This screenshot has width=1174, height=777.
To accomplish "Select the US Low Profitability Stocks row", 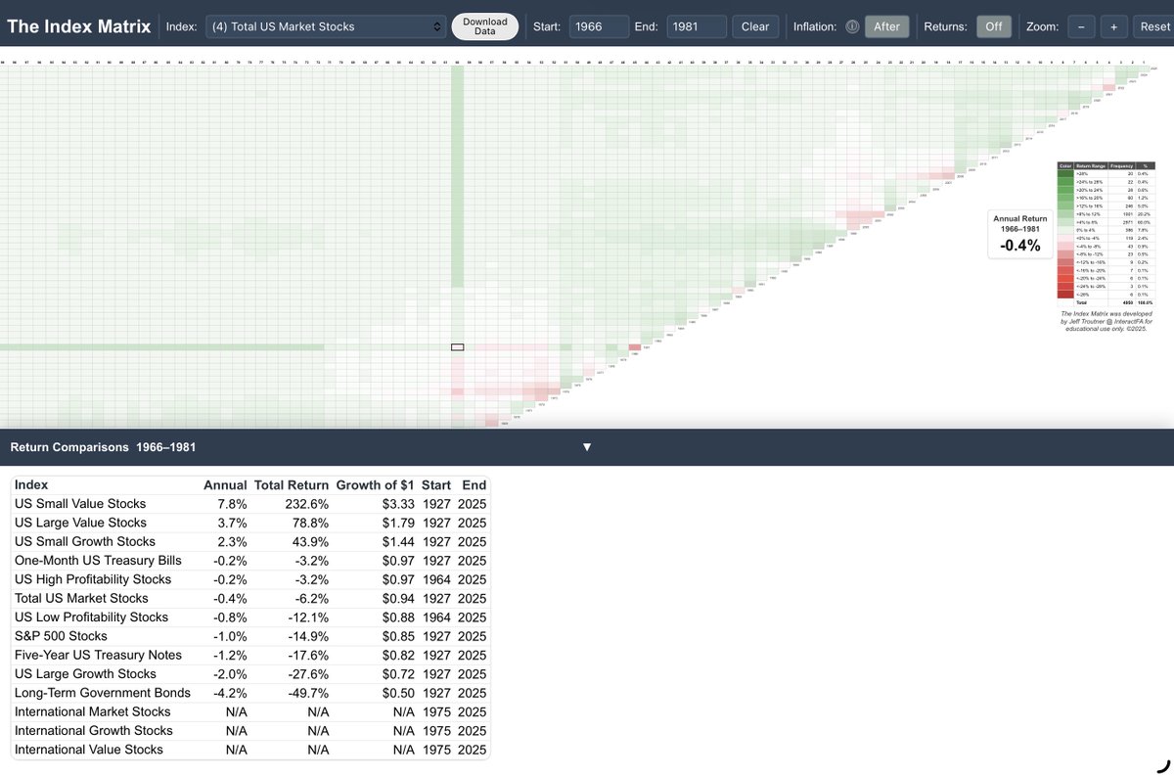I will point(250,617).
